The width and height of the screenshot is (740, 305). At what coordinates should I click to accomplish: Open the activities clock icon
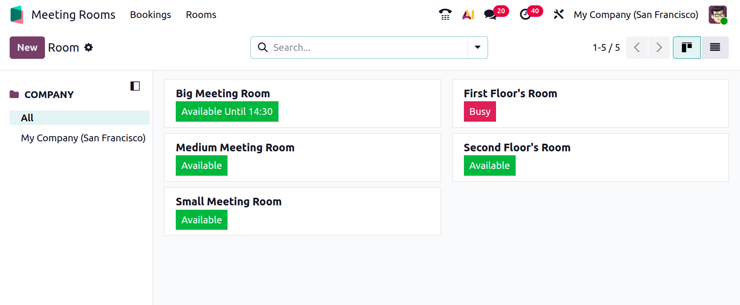[x=525, y=14]
